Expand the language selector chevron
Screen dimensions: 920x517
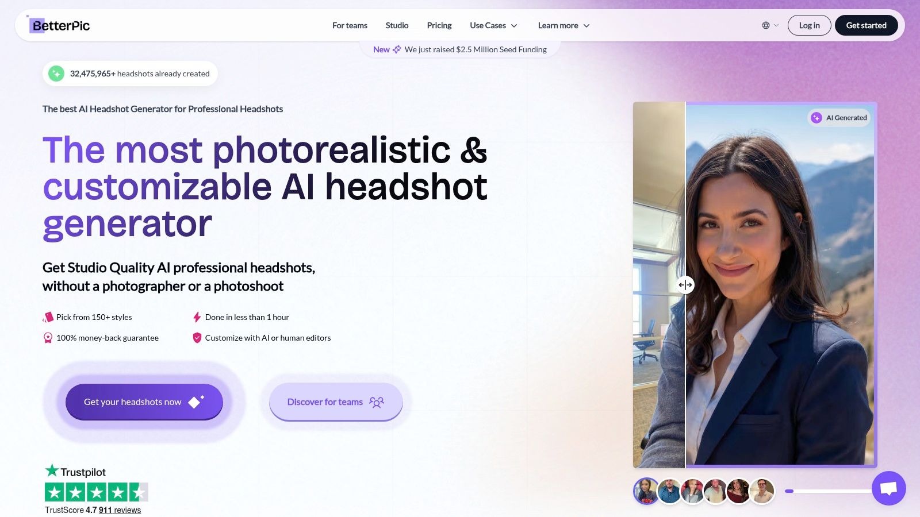tap(776, 25)
